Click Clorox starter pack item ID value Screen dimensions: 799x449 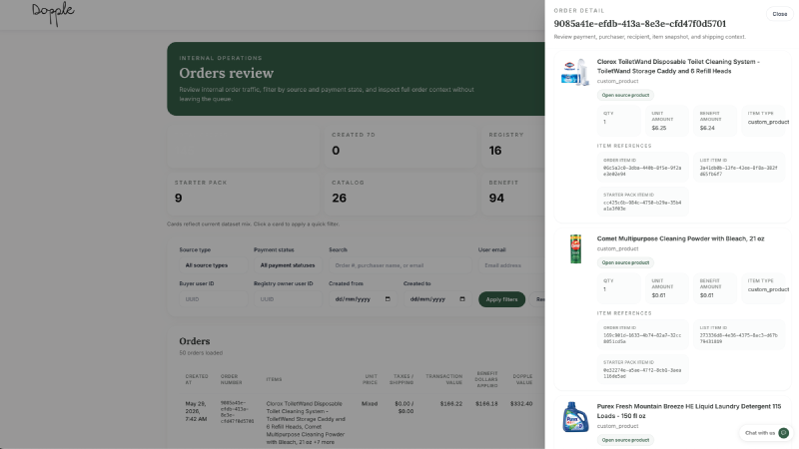click(642, 206)
